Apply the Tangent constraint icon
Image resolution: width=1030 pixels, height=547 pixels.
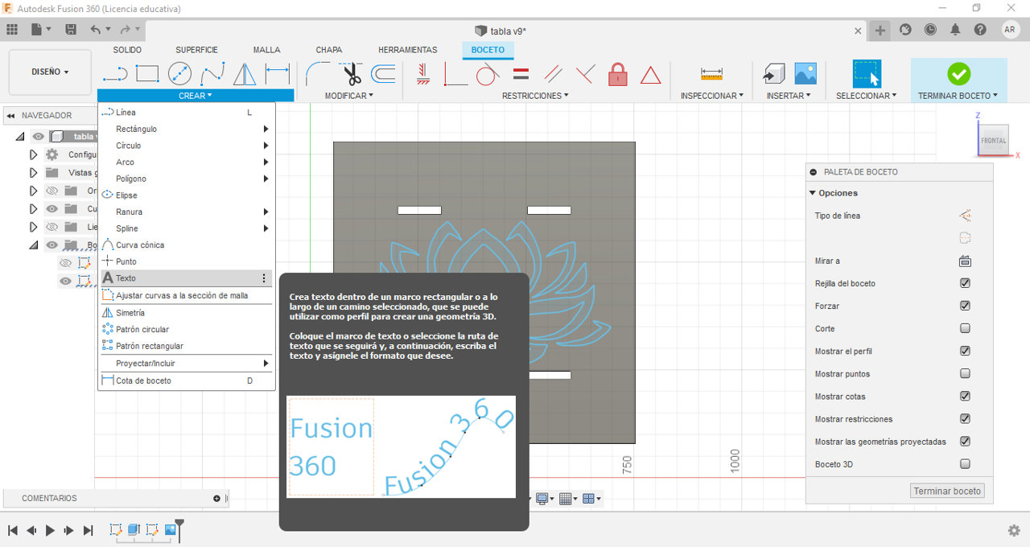tap(487, 75)
